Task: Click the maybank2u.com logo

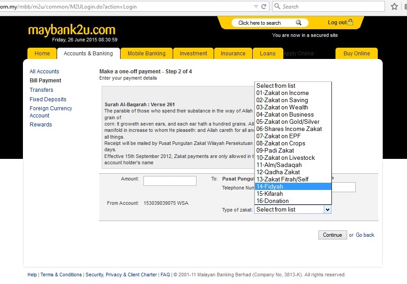Action: pos(72,30)
